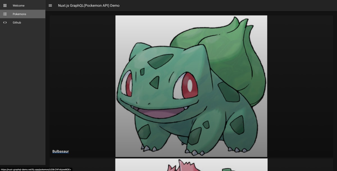Click the Github code brackets icon

click(x=5, y=22)
